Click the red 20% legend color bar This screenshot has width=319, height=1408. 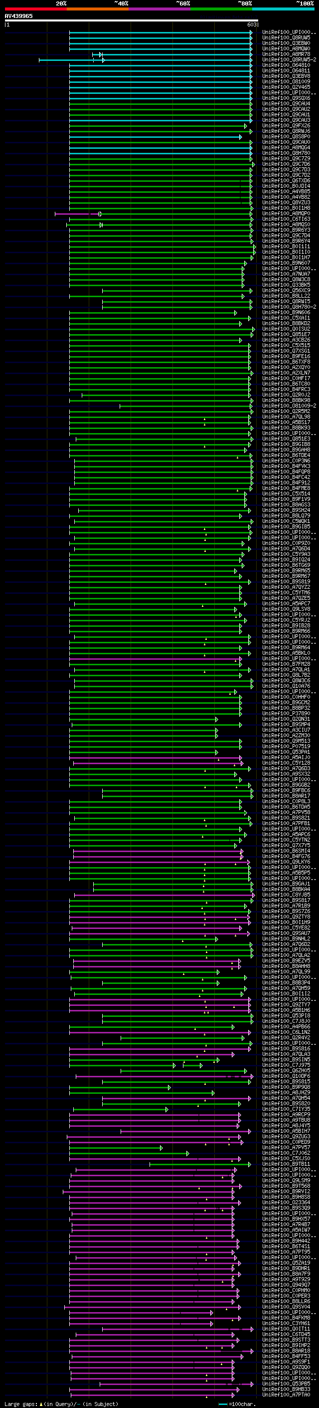click(x=35, y=9)
